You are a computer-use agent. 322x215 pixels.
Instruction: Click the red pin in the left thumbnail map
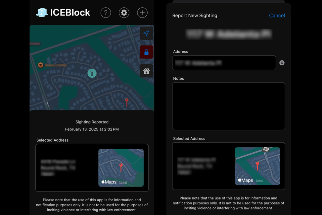pyautogui.click(x=121, y=168)
